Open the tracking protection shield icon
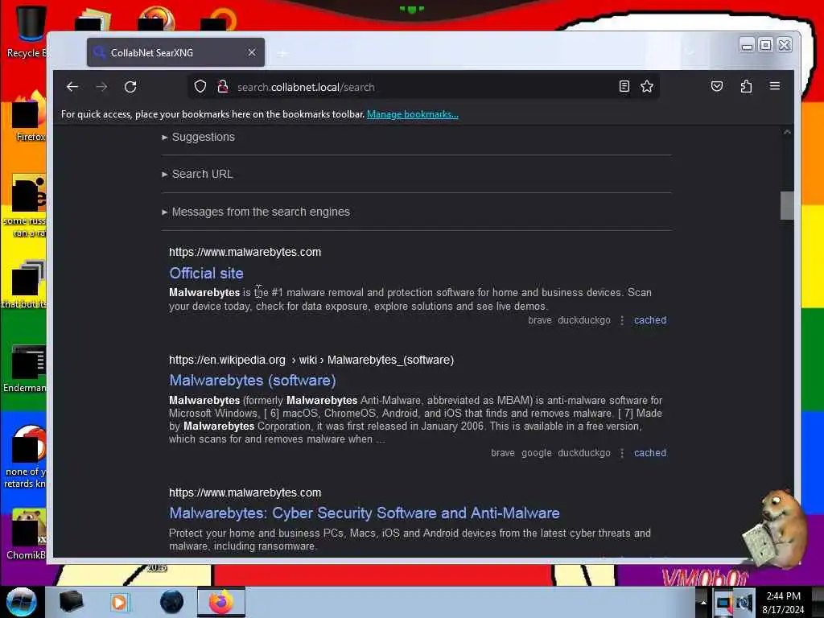 click(200, 86)
